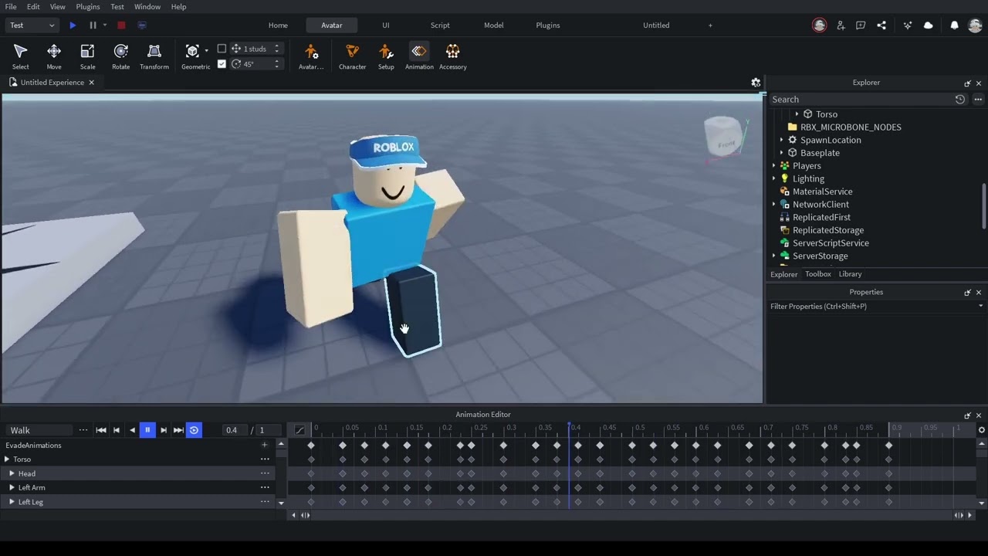This screenshot has height=556, width=988.
Task: Open Filter Properties dropdown arrow
Action: click(981, 307)
